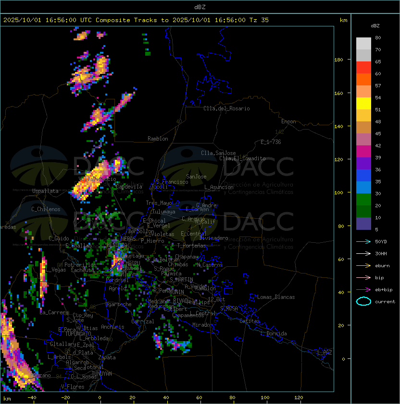Click the cyan 50YD arrow legend icon
Viewport: 400px width, 404px height.
coord(363,241)
